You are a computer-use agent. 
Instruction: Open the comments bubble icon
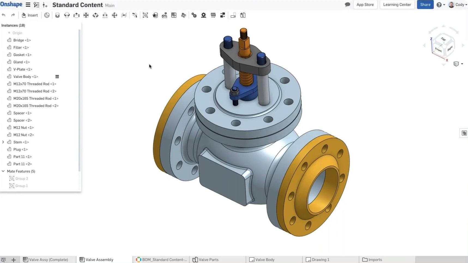(x=347, y=4)
